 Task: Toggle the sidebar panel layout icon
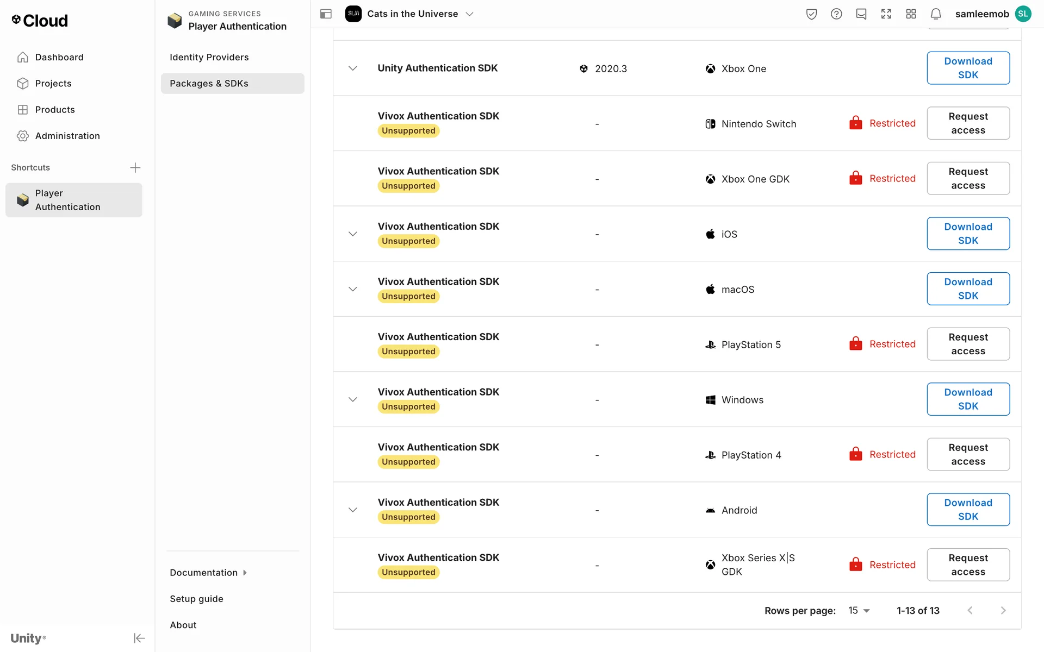coord(326,14)
